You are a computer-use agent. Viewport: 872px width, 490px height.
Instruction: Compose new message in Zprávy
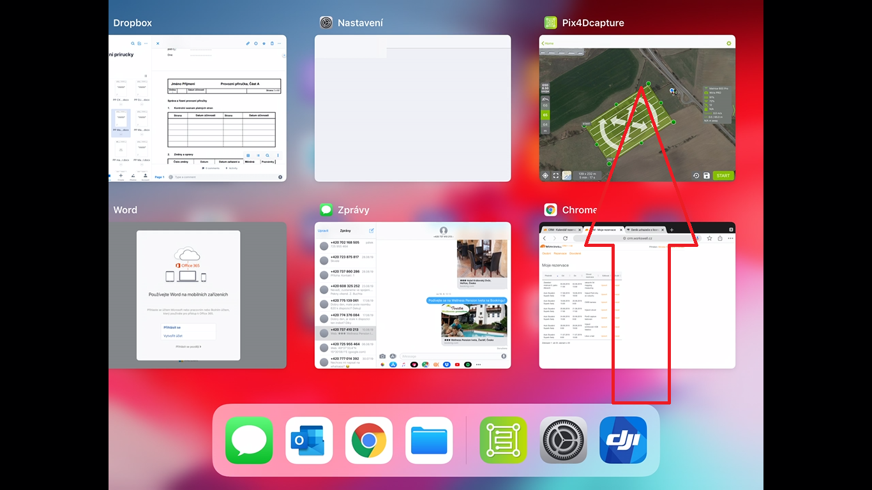(372, 230)
